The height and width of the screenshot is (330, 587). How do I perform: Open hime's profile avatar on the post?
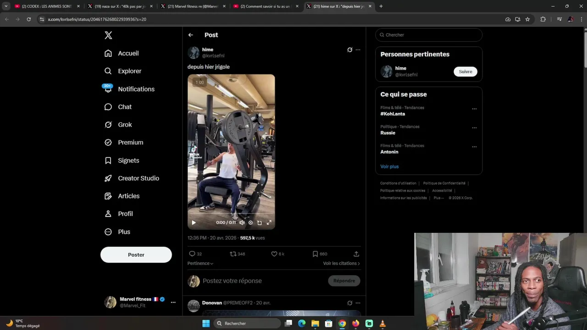point(194,52)
